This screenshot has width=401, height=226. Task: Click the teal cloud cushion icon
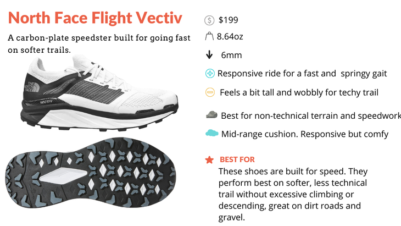tap(211, 133)
